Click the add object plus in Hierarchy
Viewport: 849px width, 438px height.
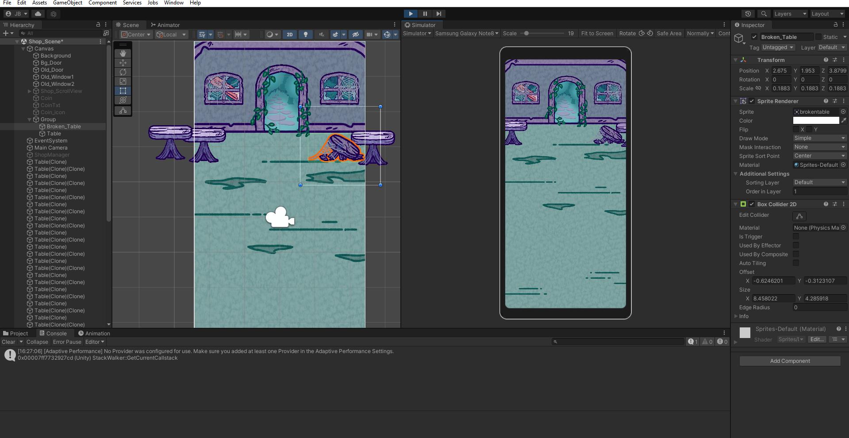(x=5, y=33)
